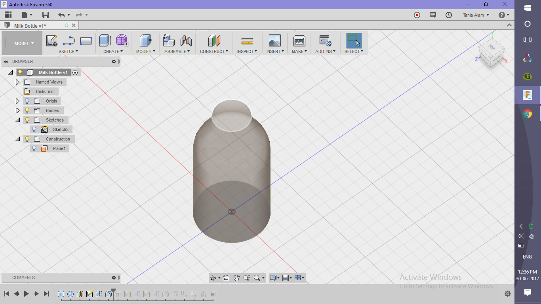Screen dimensions: 541x304
Task: Toggle visibility bulb of Milk Bottle v1
Action: (20, 72)
